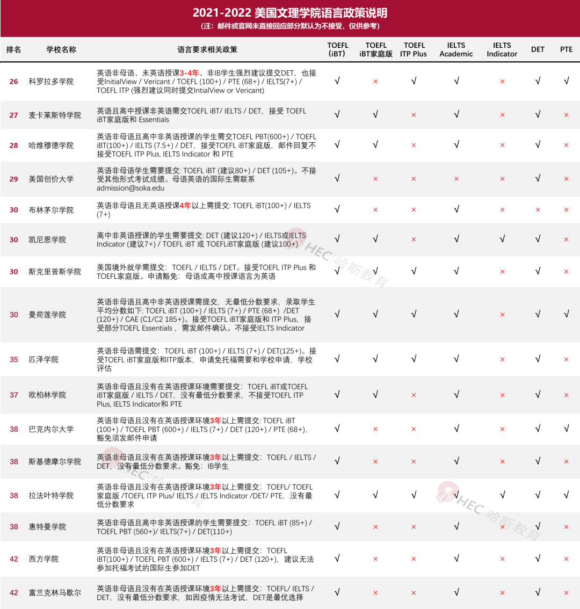Click the DET checkmark for 美国创价大学
Image resolution: width=580 pixels, height=609 pixels.
click(538, 178)
